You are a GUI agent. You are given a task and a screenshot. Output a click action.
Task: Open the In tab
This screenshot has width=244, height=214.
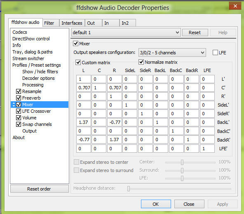(111, 23)
